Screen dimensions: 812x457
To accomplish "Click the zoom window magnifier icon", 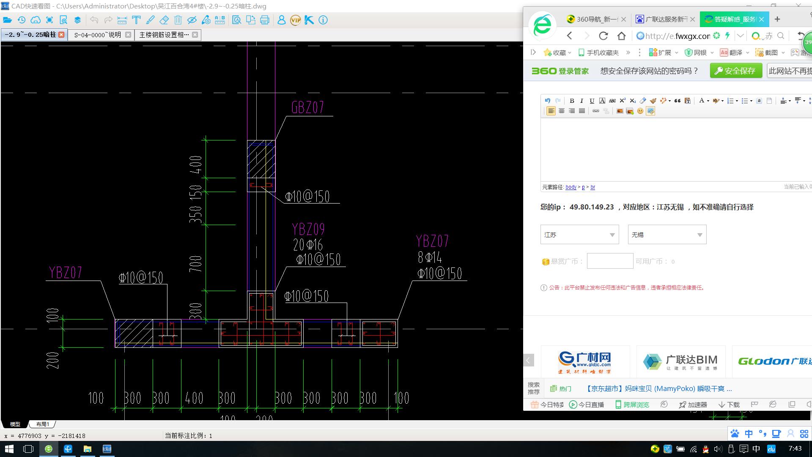I will [63, 20].
